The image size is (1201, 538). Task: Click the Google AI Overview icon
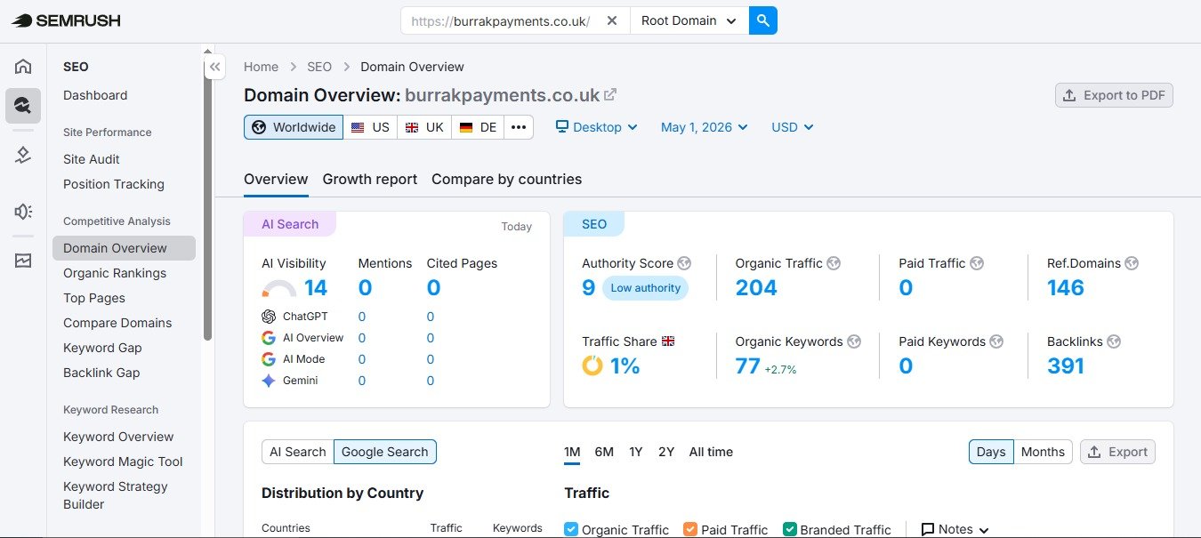click(x=269, y=338)
